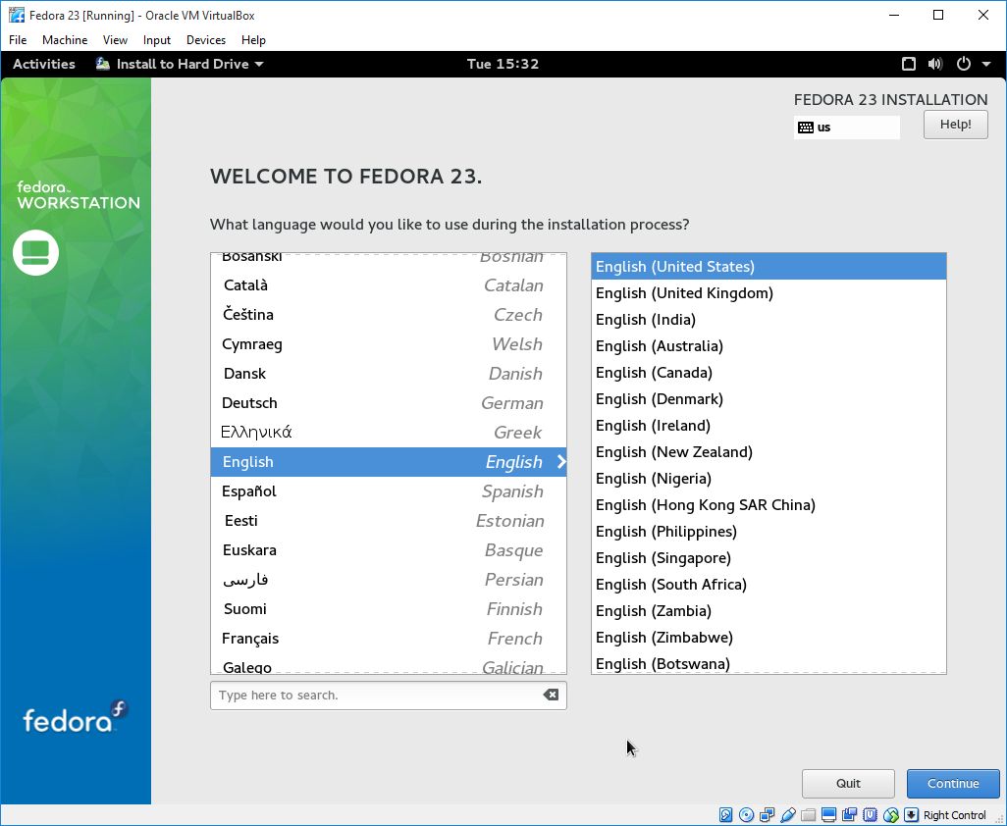Select Deutsch German language
The image size is (1007, 826).
point(388,403)
